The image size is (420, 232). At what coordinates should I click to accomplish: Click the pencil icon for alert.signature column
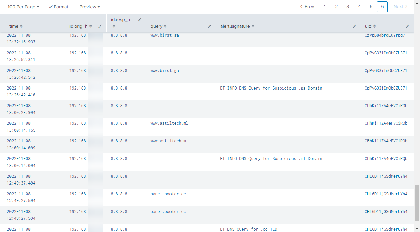click(354, 26)
